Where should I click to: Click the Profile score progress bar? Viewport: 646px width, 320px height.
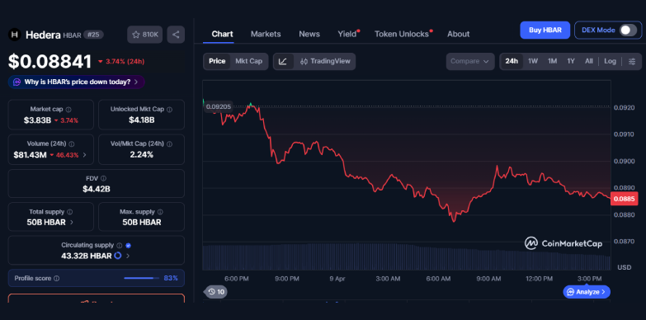coord(142,279)
